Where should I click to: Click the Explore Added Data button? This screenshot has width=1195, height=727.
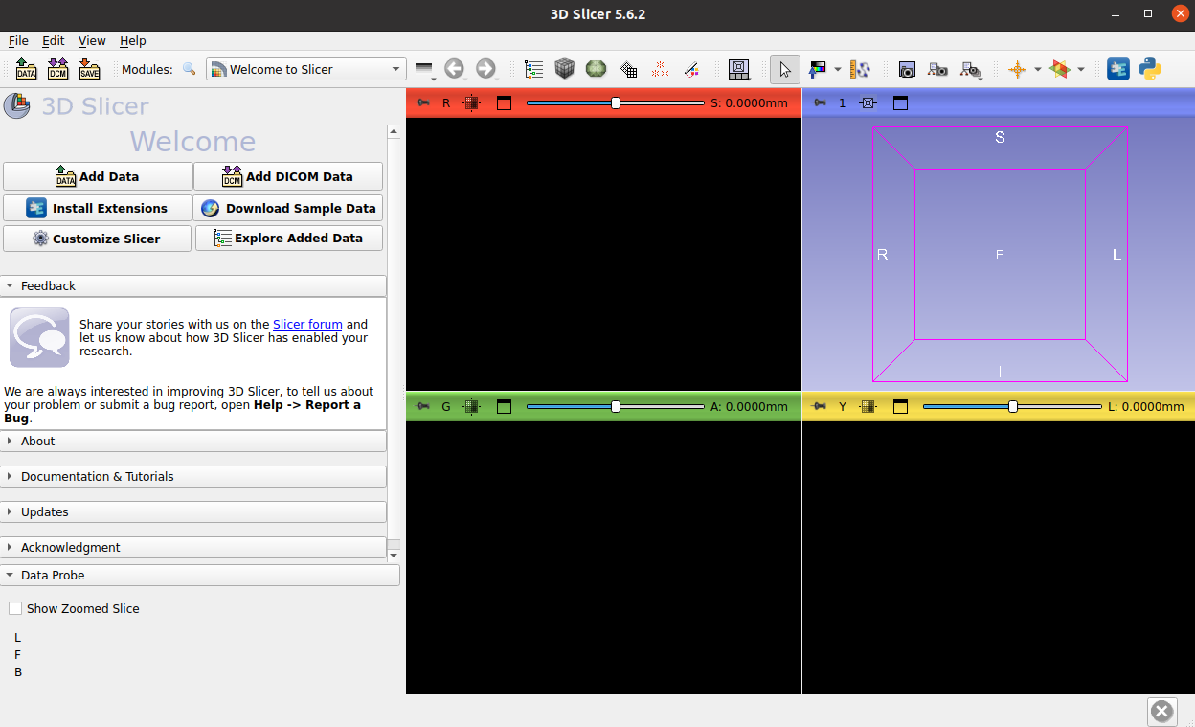pos(288,239)
